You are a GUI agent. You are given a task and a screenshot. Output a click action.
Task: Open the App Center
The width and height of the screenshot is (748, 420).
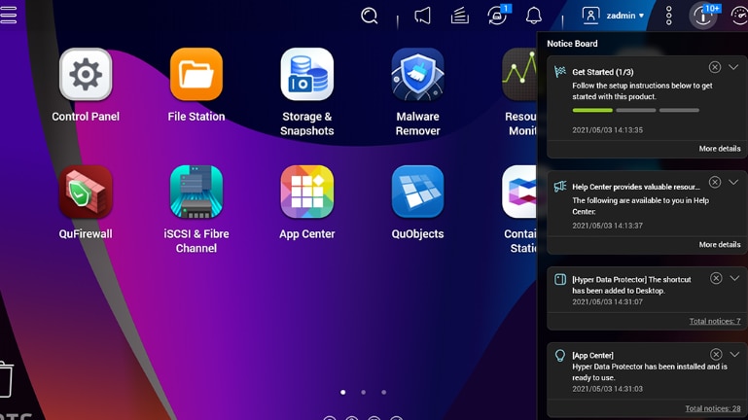coord(306,192)
